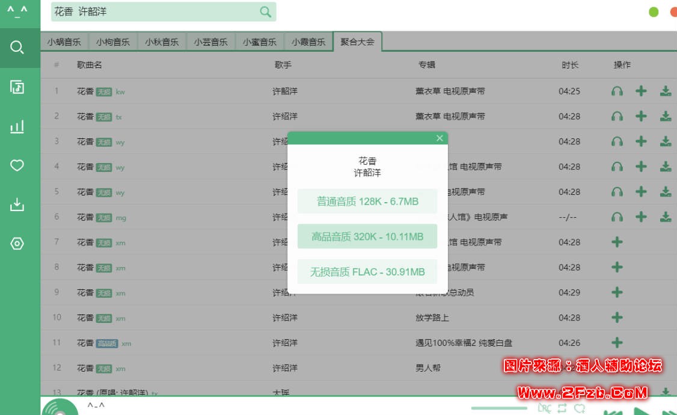Open the favorites heart in sidebar
Viewport: 677px width, 415px height.
17,165
